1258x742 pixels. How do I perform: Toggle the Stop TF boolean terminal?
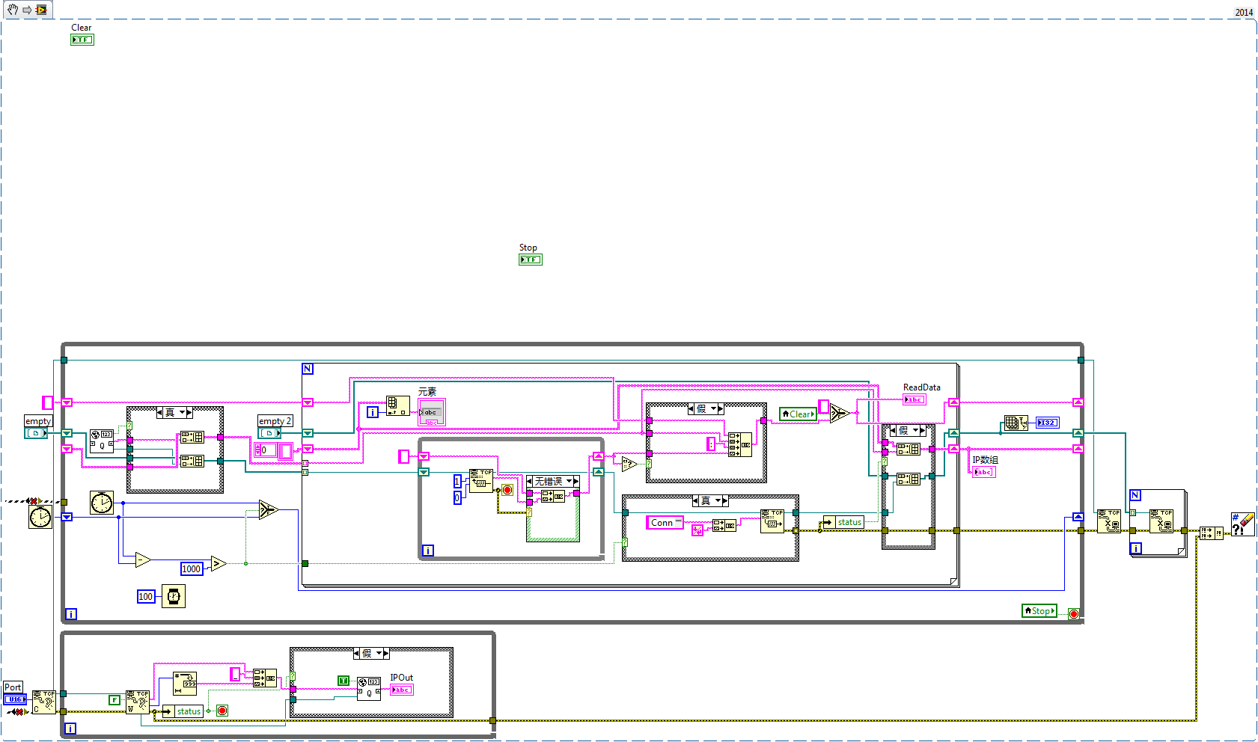pos(530,259)
